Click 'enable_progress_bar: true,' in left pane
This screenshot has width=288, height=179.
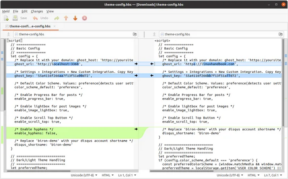pos(40,99)
